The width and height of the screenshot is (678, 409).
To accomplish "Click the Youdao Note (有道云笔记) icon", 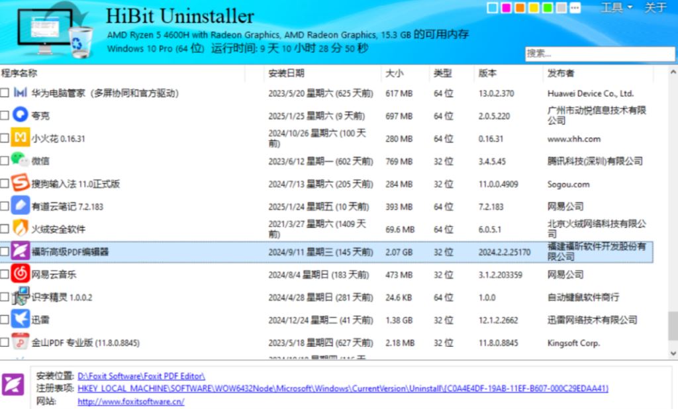I will (x=21, y=206).
